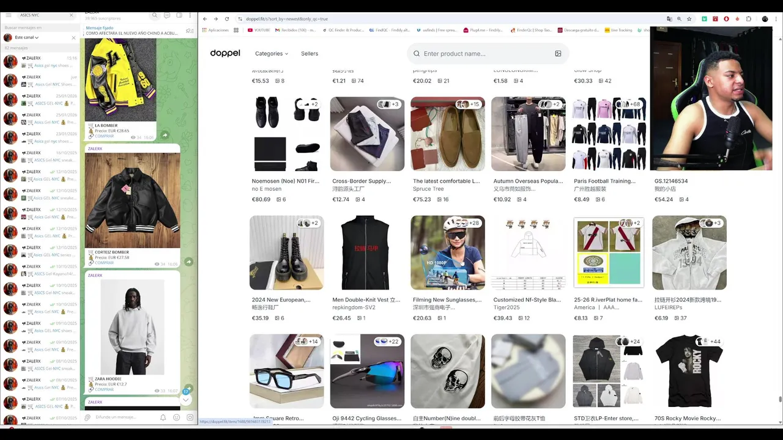
Task: Reload the doppel.fit page
Action: 227,19
